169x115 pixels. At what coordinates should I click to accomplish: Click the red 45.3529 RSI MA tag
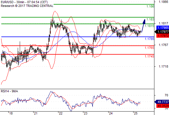[163, 106]
